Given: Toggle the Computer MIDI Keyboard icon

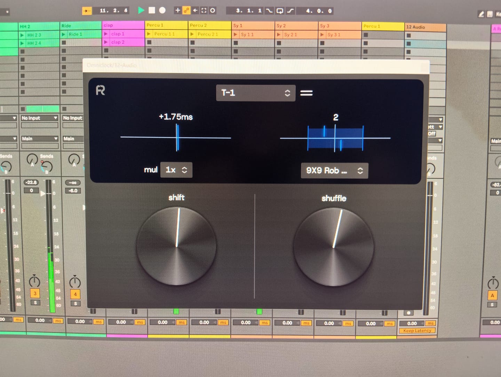Looking at the screenshot, I should pos(490,14).
